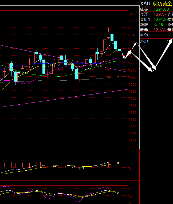Click the XAU symbol code in the quote header
Screen dimensions: 173x204
(x=145, y=3)
